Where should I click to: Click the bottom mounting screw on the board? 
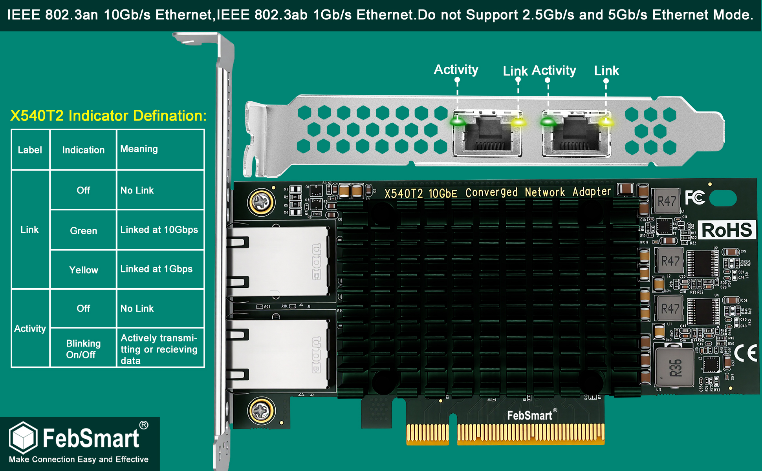click(261, 411)
